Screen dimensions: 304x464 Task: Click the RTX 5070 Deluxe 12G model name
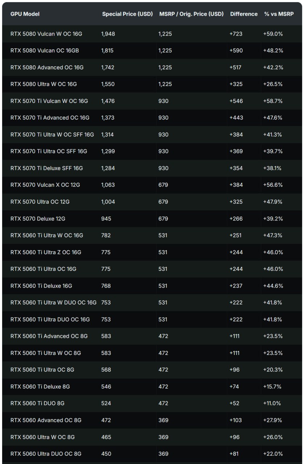[38, 219]
